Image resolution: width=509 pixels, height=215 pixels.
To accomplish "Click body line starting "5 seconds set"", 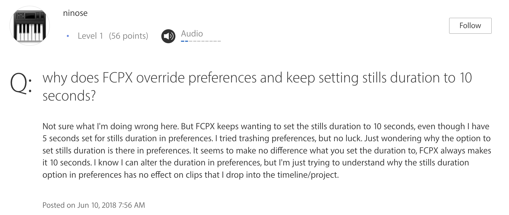I will pos(266,138).
